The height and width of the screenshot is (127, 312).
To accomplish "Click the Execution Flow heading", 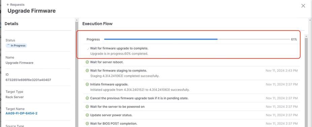I will (x=97, y=24).
